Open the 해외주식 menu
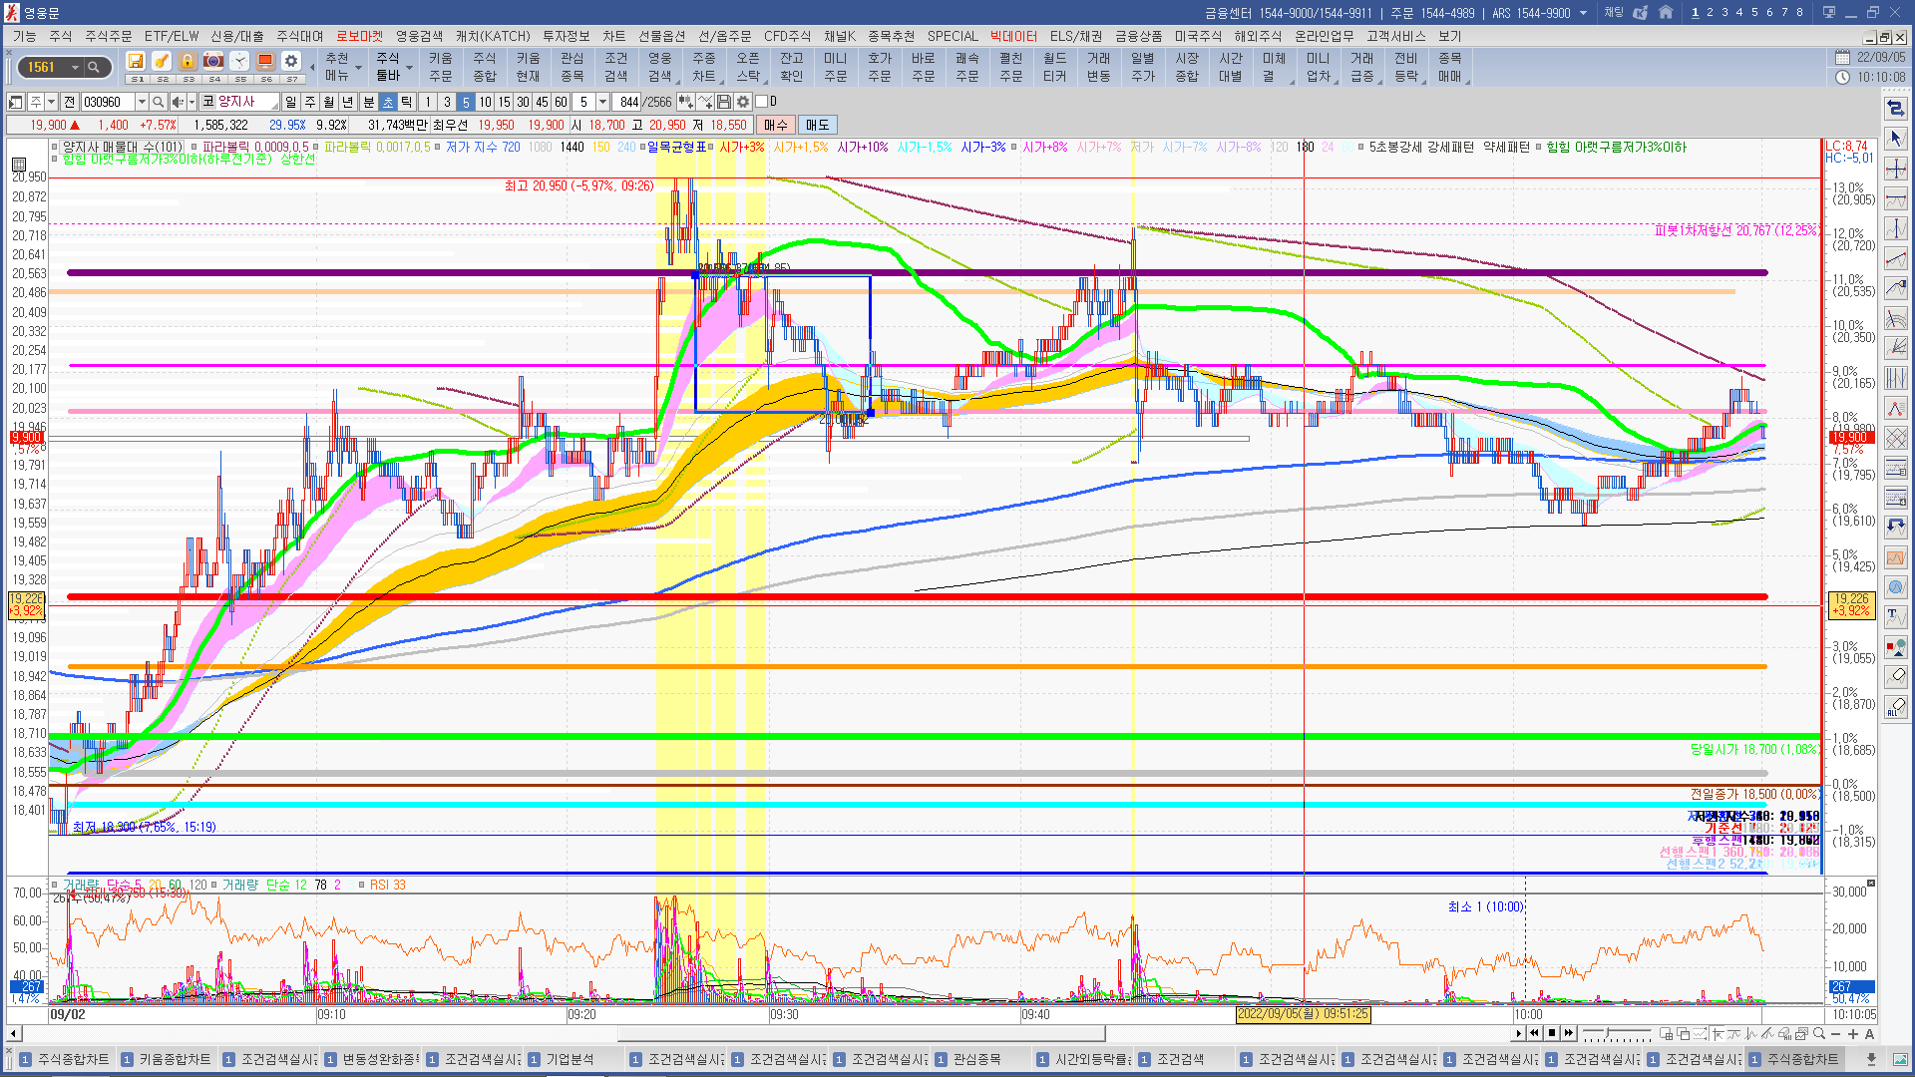 pyautogui.click(x=1258, y=36)
